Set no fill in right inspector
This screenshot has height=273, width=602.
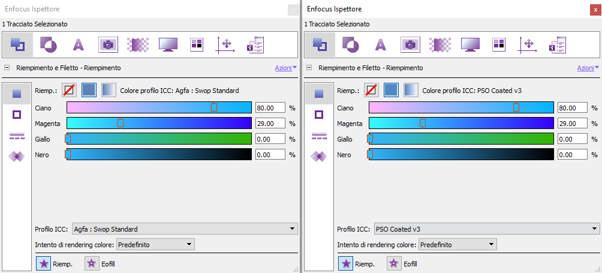coord(372,91)
